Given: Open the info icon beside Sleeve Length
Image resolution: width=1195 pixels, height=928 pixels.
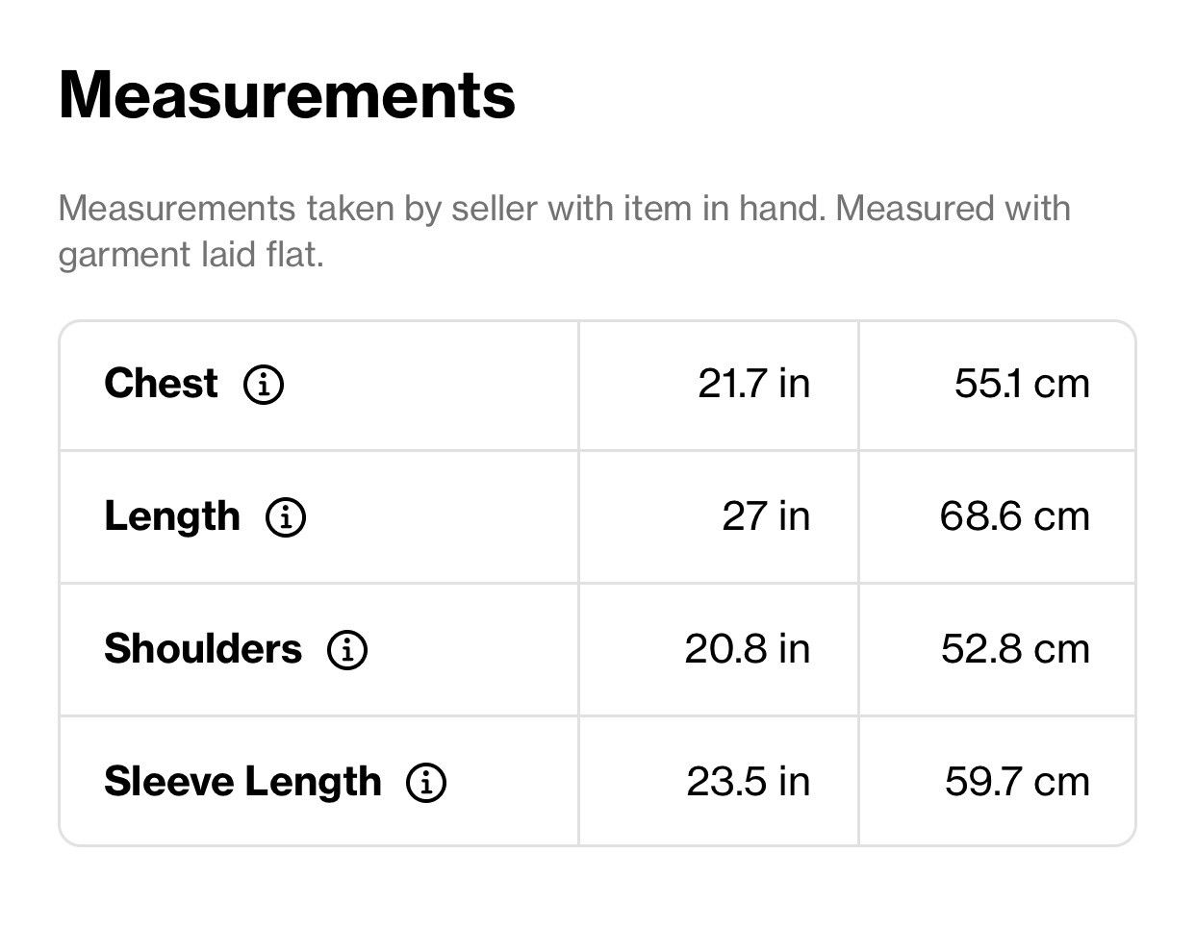Looking at the screenshot, I should 426,782.
